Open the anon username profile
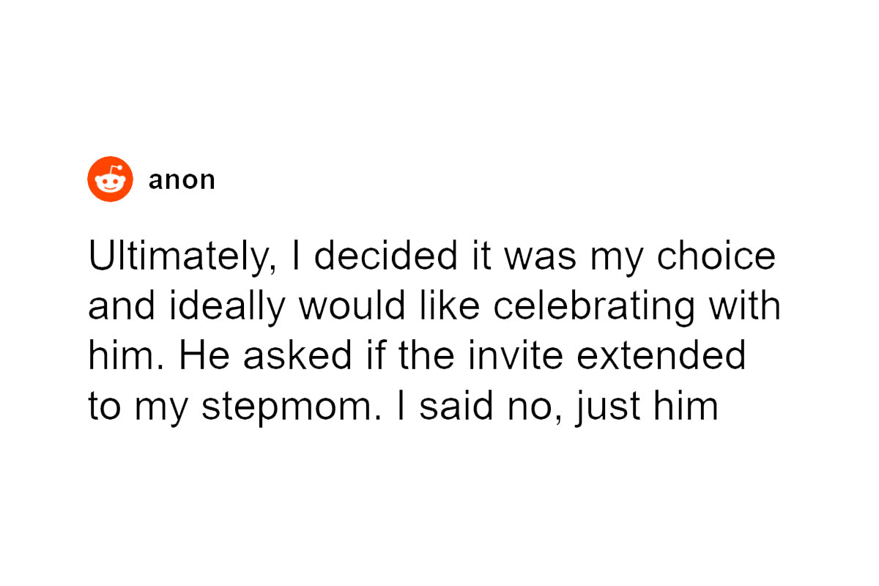879x586 pixels. pyautogui.click(x=182, y=180)
